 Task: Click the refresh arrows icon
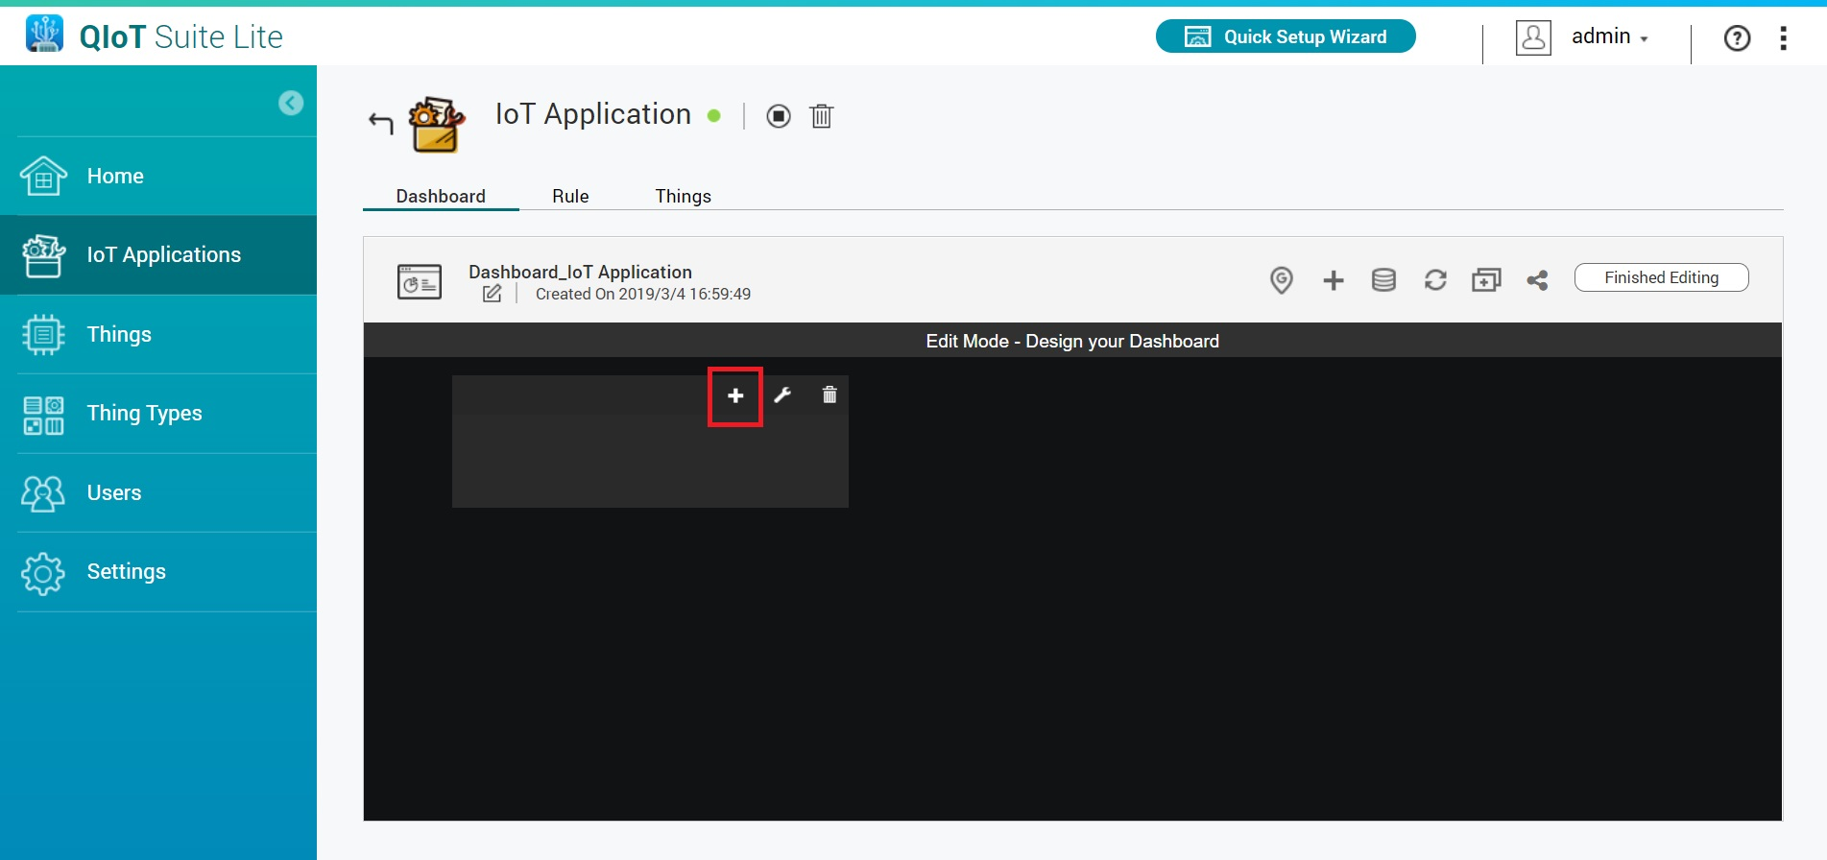coord(1435,280)
